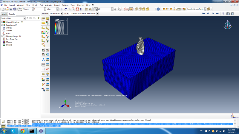Open the color code palette icon
The height and width of the screenshot is (134, 239).
(184, 9)
